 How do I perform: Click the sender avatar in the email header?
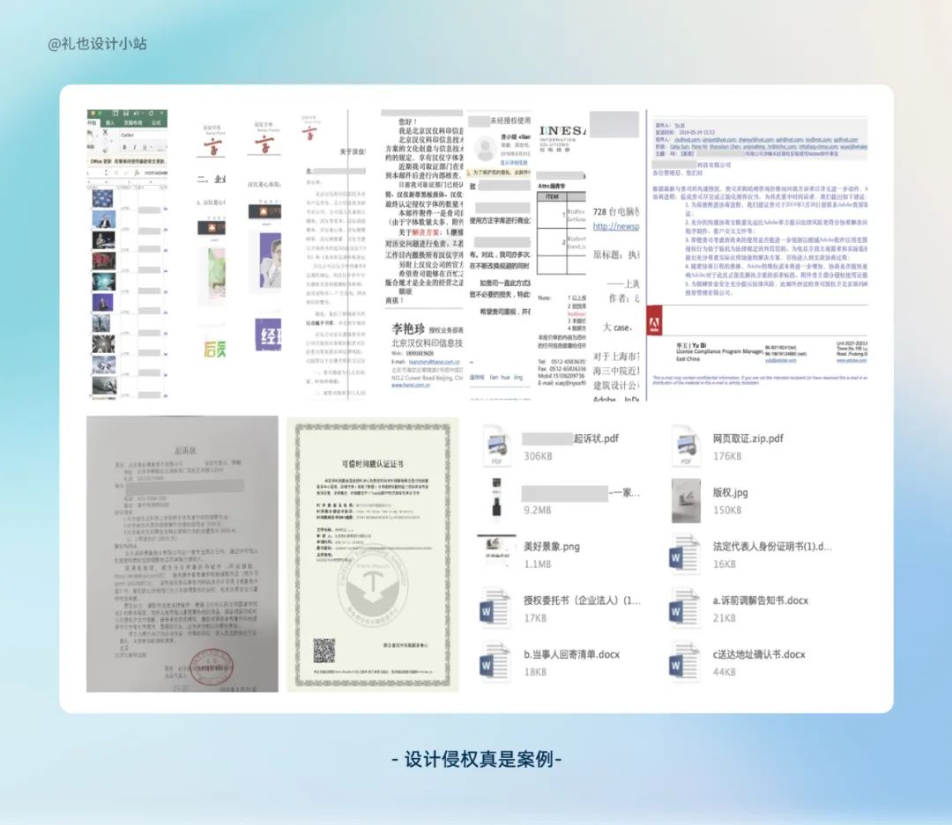coord(483,146)
